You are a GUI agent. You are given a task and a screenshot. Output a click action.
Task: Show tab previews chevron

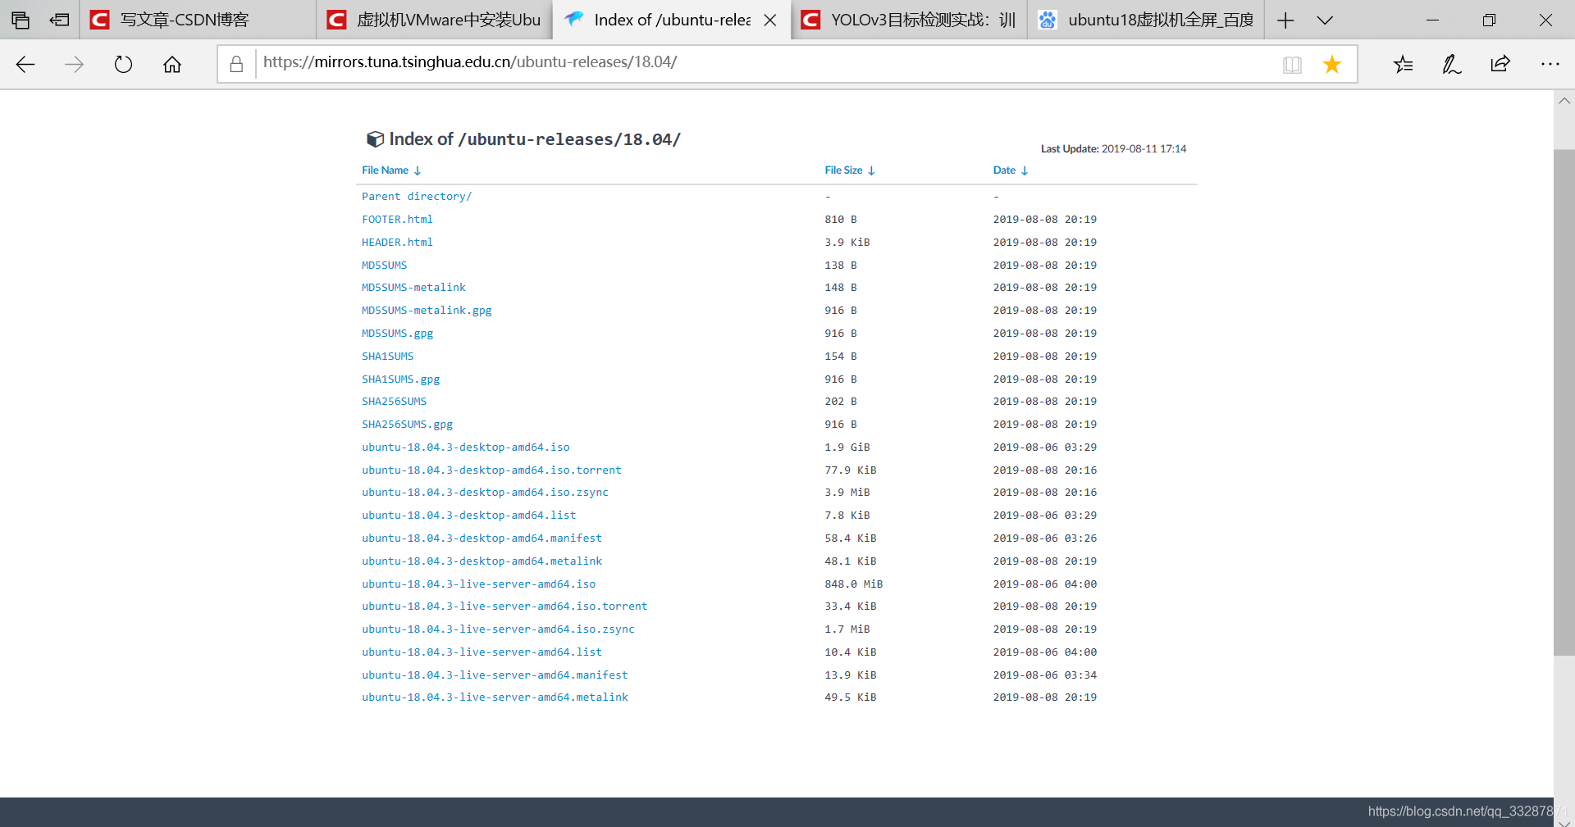1325,20
